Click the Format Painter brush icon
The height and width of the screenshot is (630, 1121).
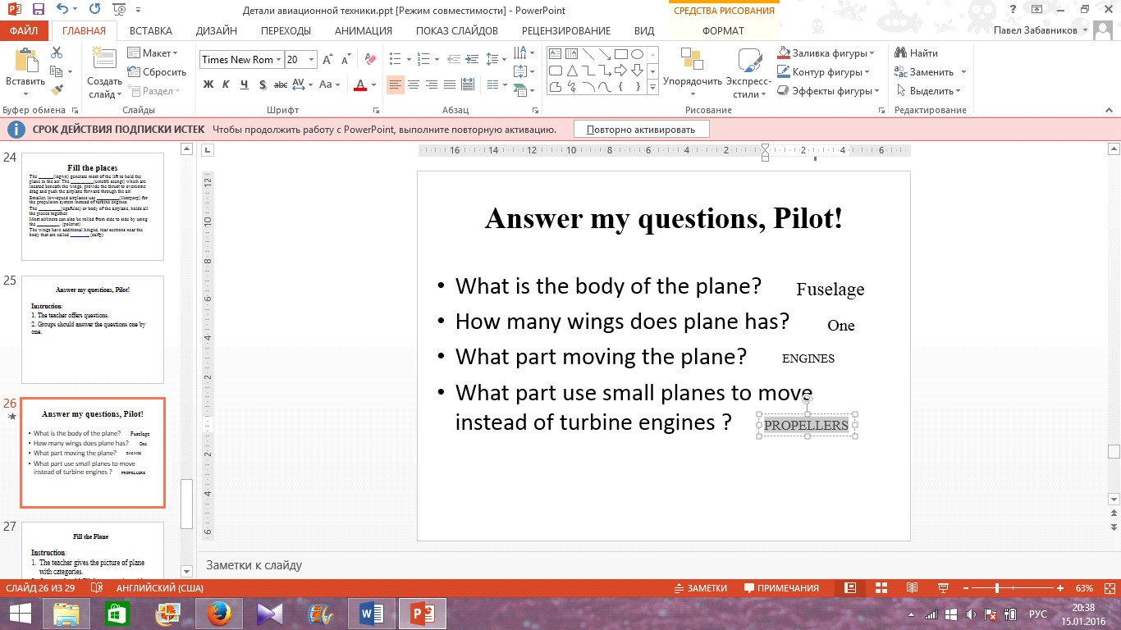[57, 90]
